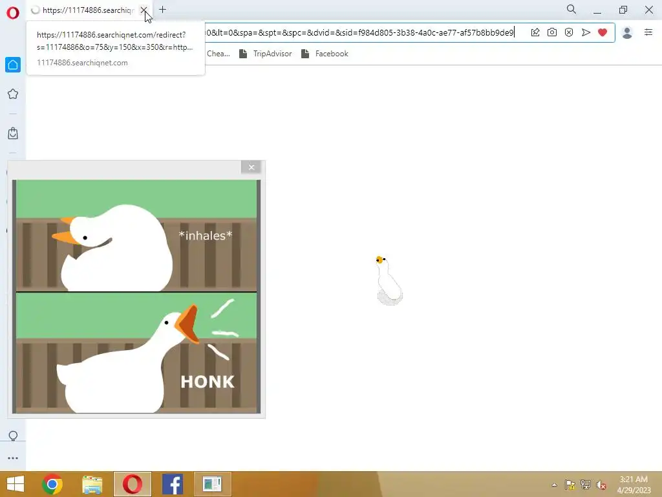Open File Explorer from taskbar
This screenshot has height=497, width=662.
tap(92, 484)
